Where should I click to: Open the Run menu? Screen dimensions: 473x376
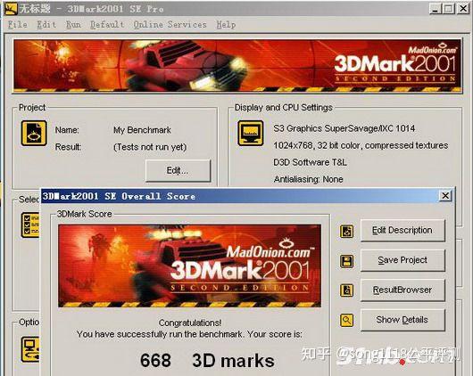click(73, 24)
